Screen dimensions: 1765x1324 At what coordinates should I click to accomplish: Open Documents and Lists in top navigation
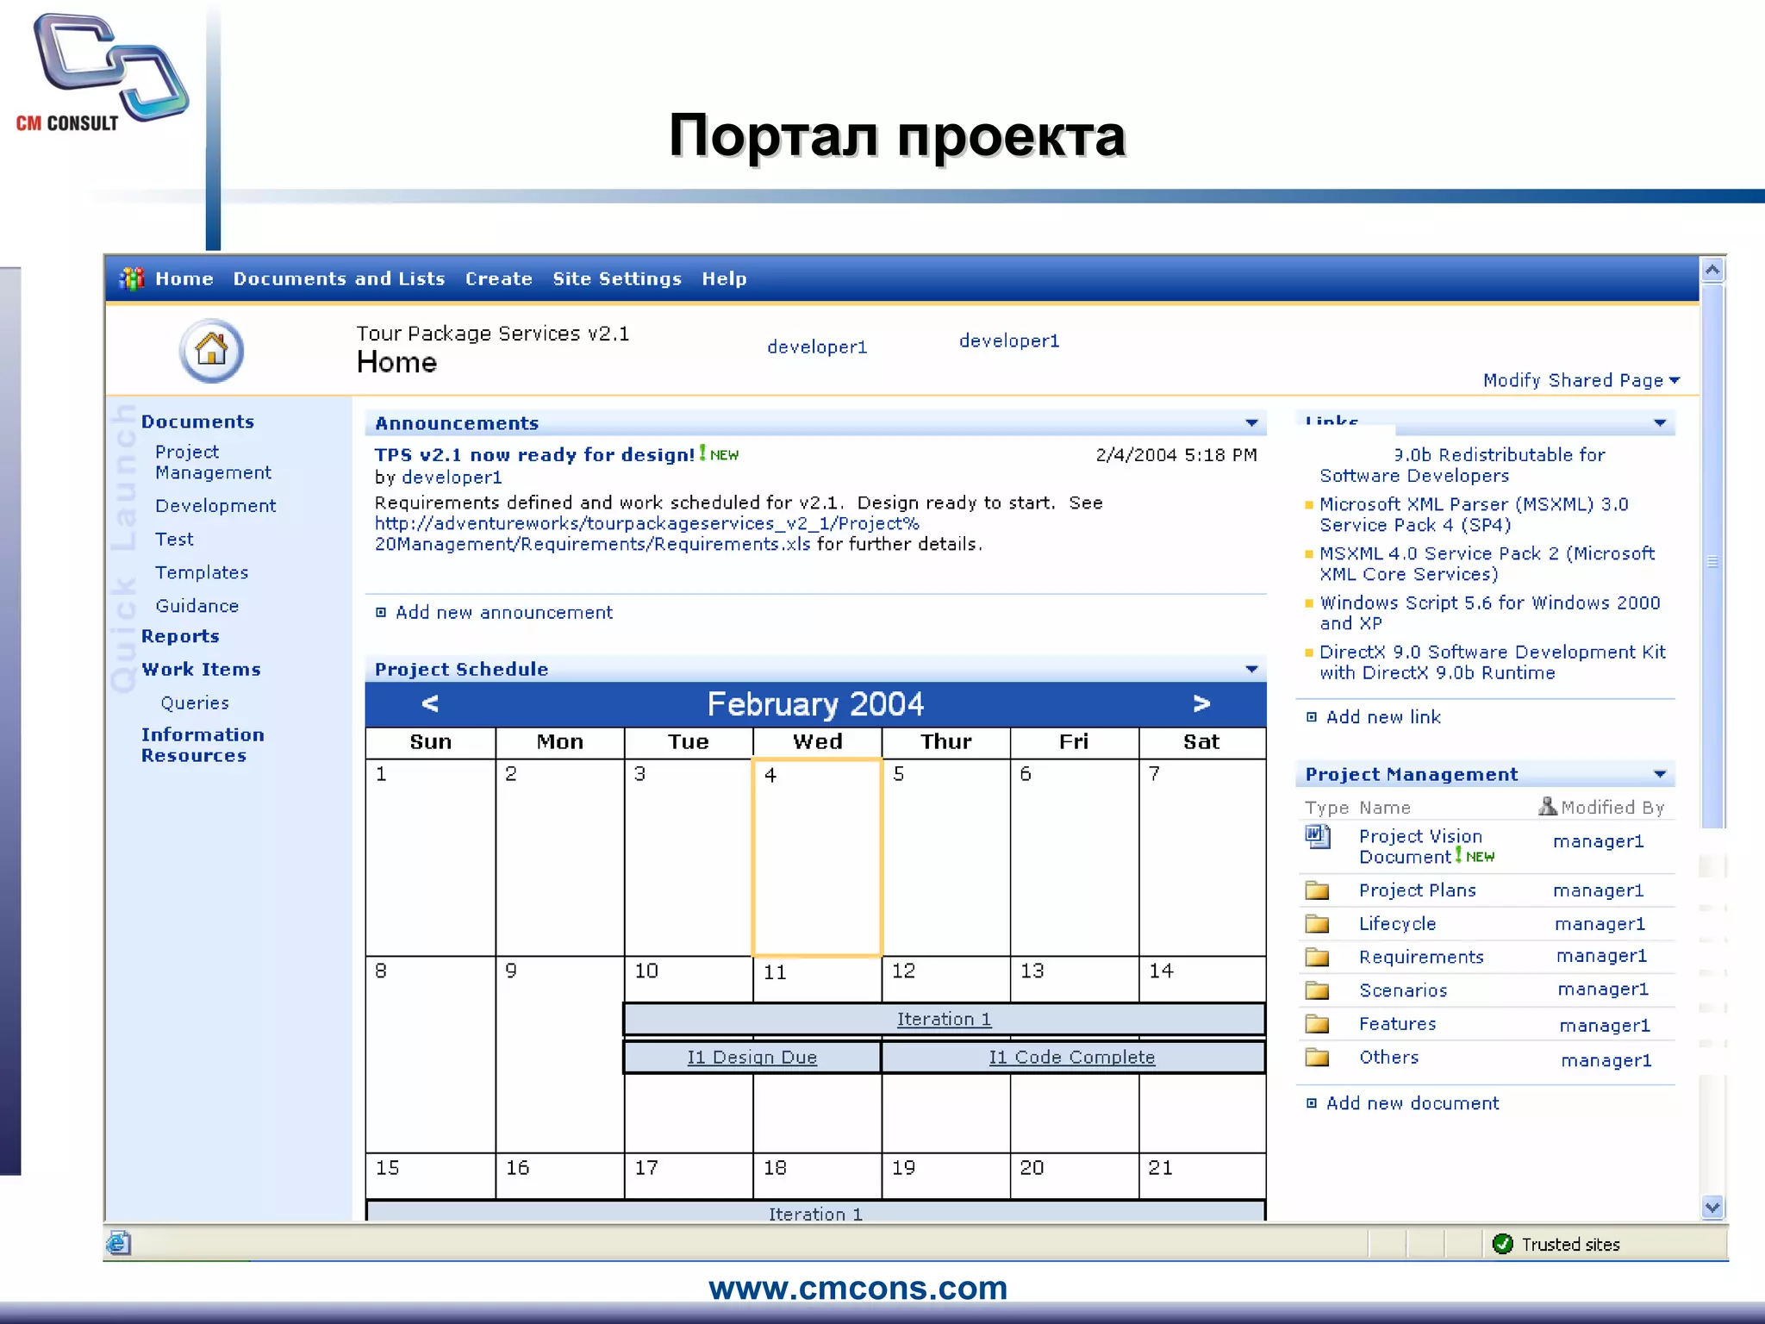(x=339, y=278)
